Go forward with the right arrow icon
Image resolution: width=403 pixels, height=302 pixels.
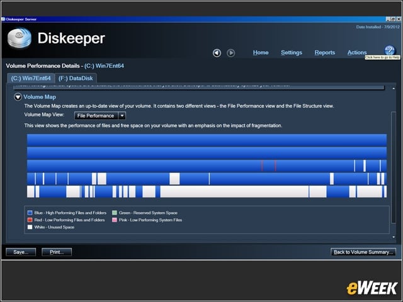coord(231,53)
